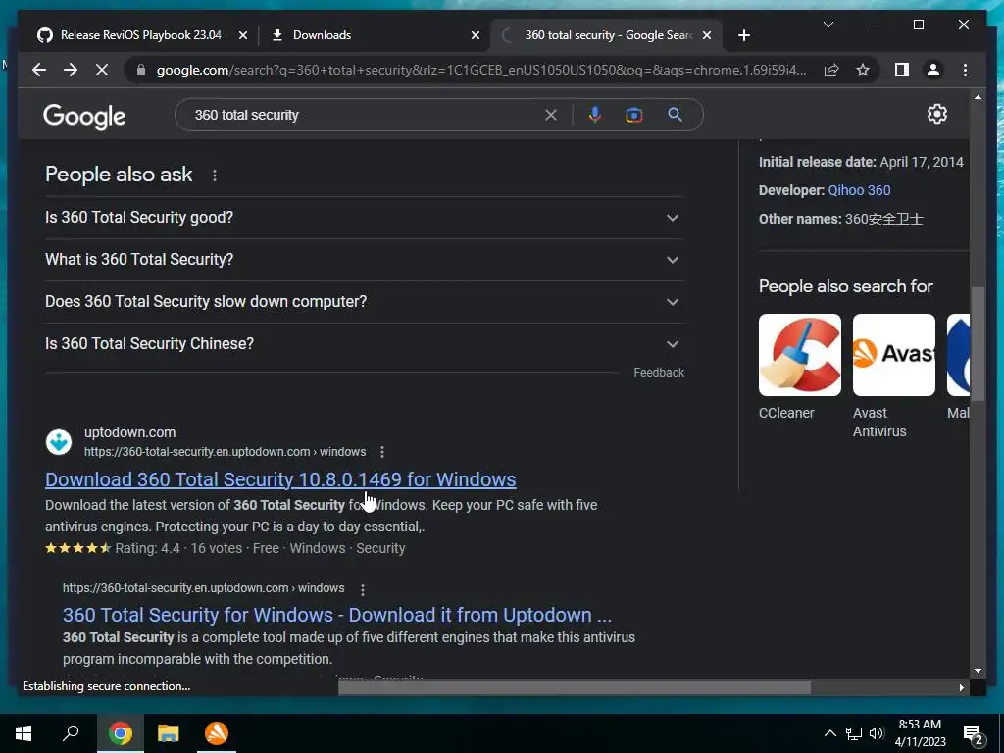Open the Chrome profile icon
This screenshot has width=1004, height=753.
tap(933, 70)
